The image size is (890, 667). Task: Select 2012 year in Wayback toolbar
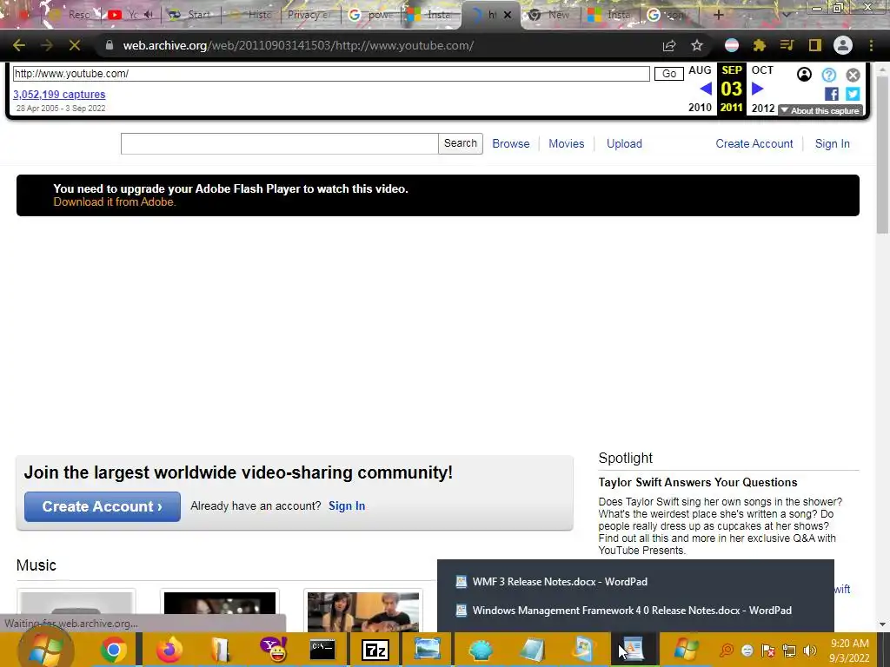[x=763, y=108]
